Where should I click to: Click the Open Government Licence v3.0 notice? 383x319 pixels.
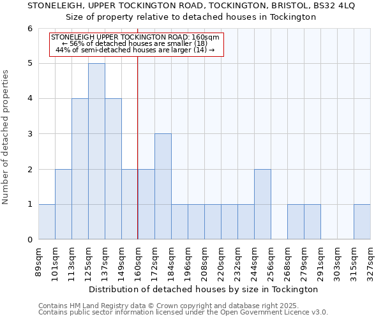coord(183,312)
